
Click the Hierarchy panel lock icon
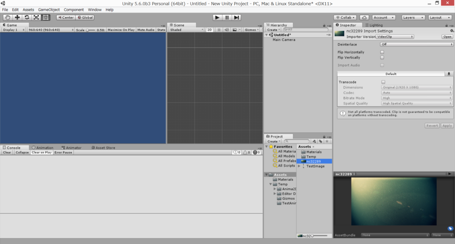(324, 25)
